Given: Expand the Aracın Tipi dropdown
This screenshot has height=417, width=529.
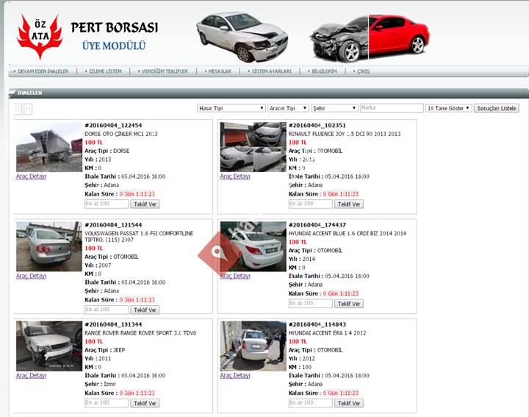Looking at the screenshot, I should point(288,108).
